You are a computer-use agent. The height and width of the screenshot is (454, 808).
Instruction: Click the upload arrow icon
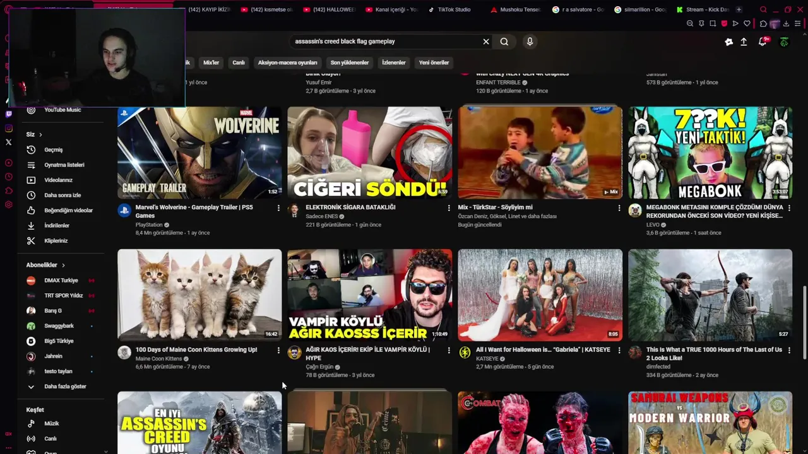[x=744, y=42]
